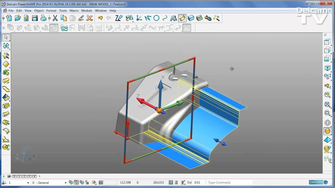
Task: Open the File menu
Action: [11, 11]
